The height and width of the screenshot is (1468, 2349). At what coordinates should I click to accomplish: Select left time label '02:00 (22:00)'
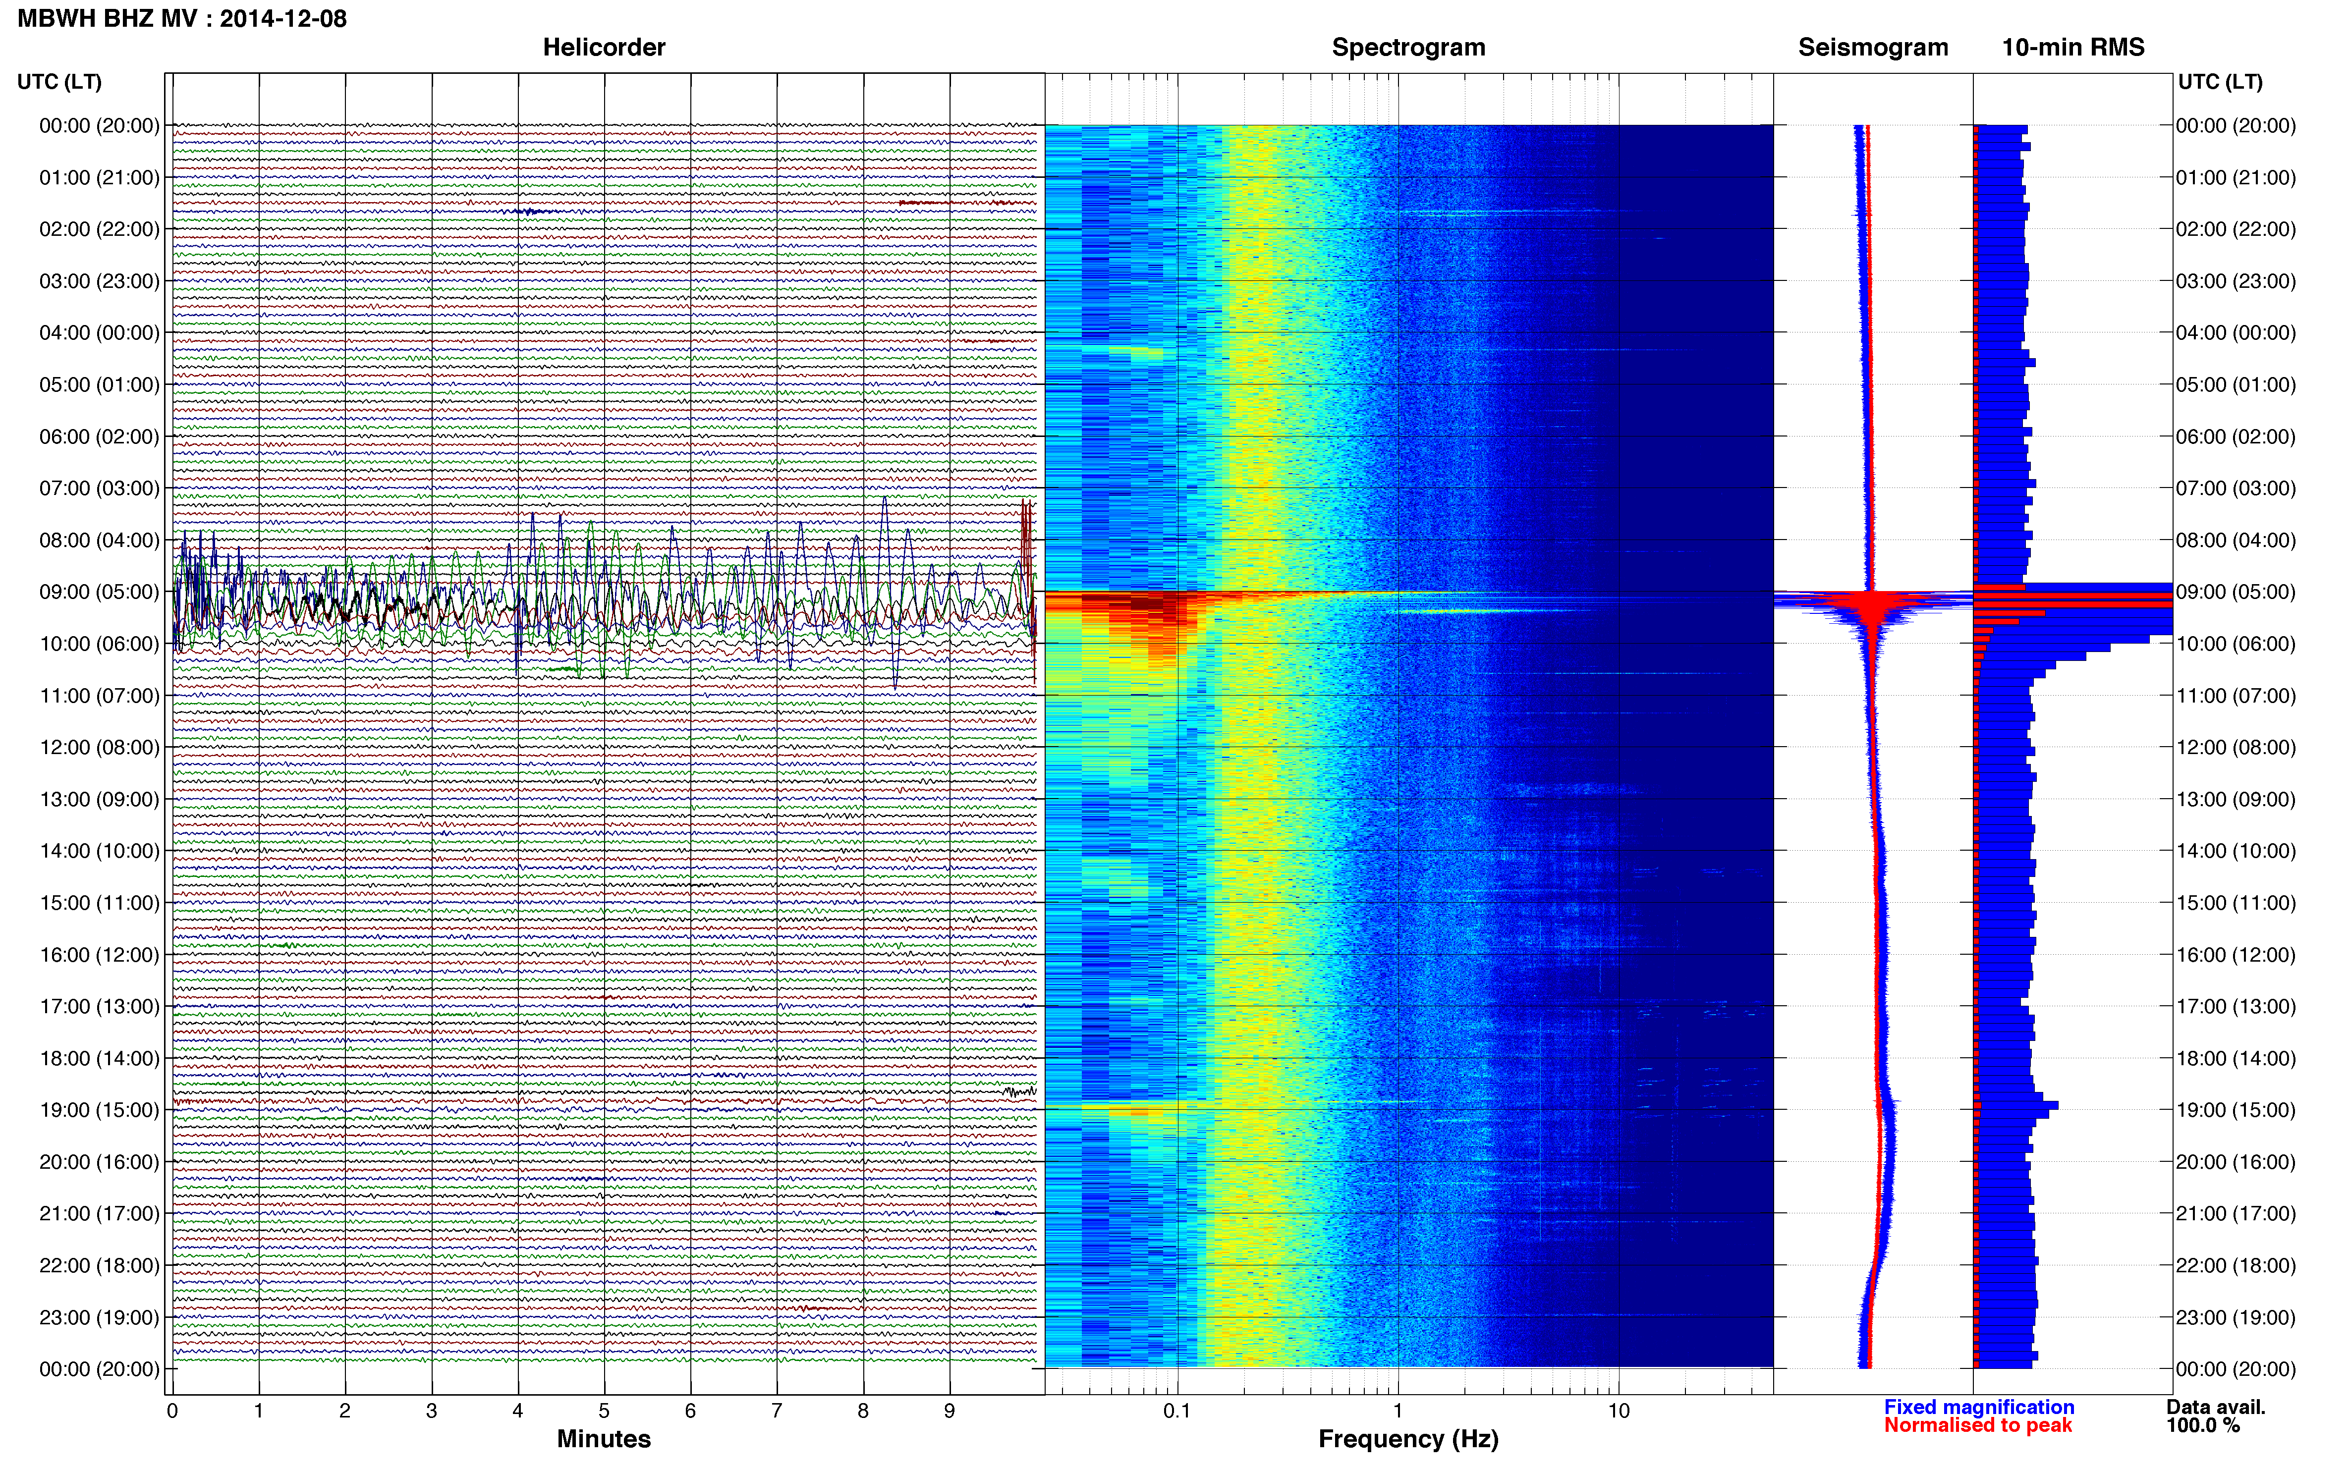click(99, 229)
